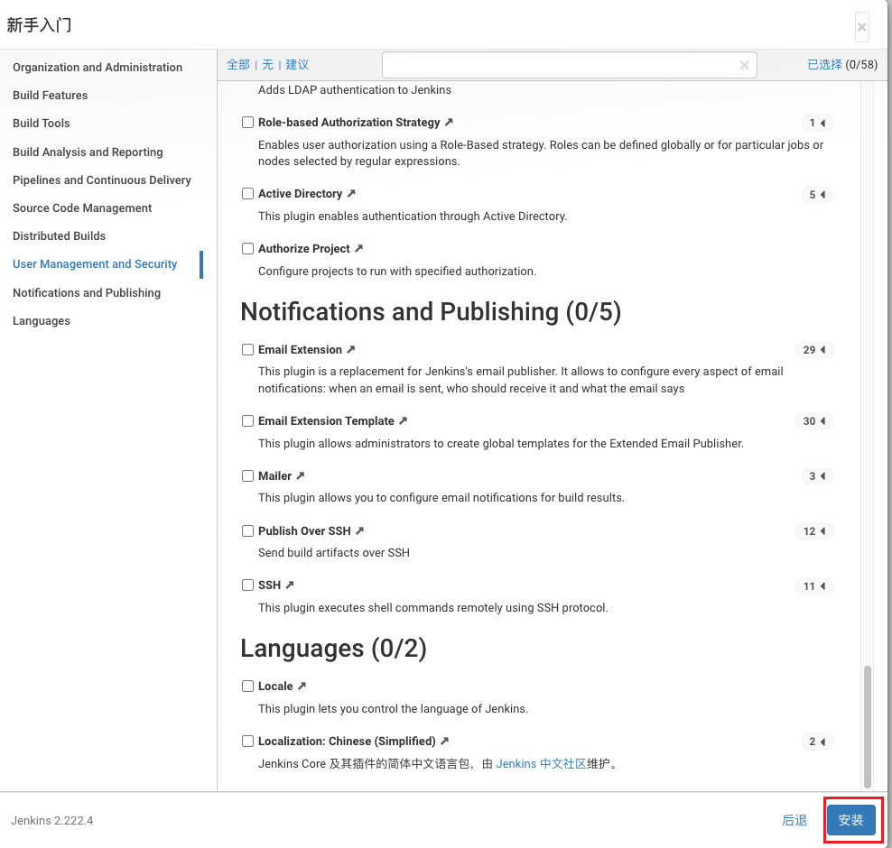Expand dependencies badge 3 for Mailer
The image size is (892, 848).
(x=817, y=476)
